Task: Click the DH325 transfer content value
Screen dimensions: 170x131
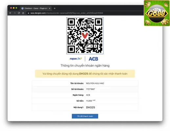Action: pyautogui.click(x=91, y=107)
